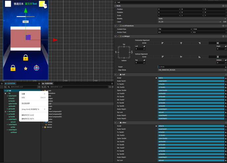
Task: Click the Edit button next to Layer
Action: click(225, 22)
